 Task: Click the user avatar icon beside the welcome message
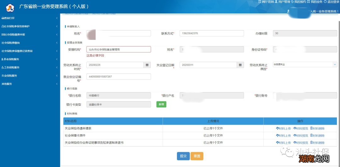pyautogui.click(x=288, y=11)
